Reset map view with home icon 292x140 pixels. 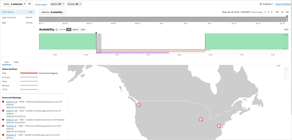(x=286, y=69)
